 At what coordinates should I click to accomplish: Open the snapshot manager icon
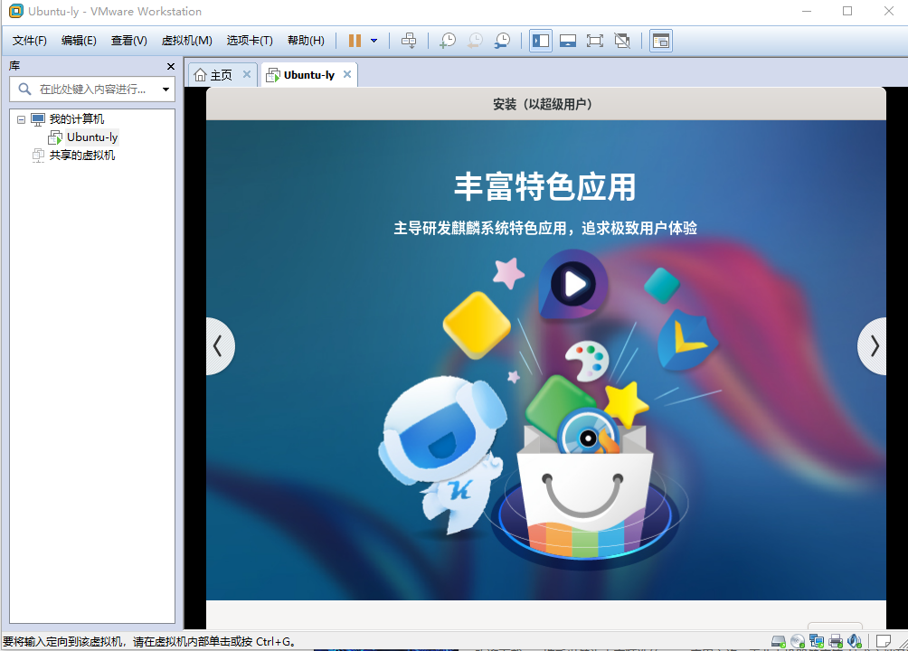pyautogui.click(x=502, y=41)
